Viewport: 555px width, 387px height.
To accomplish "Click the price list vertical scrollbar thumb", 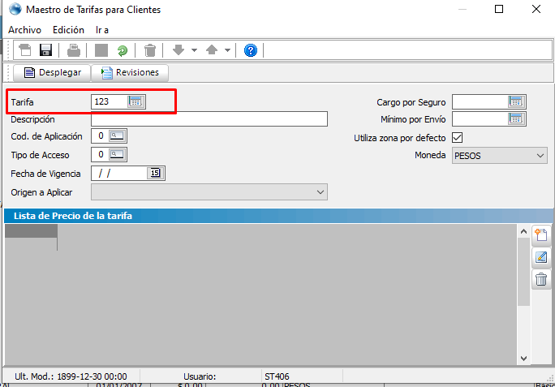I will pyautogui.click(x=523, y=272).
